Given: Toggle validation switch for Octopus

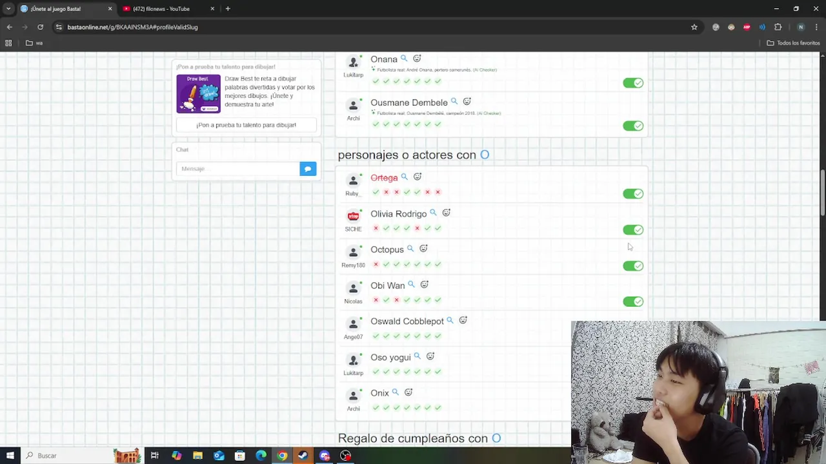Looking at the screenshot, I should 633,266.
